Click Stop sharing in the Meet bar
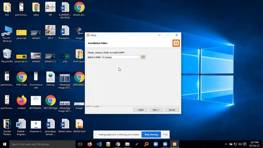 click(151, 134)
